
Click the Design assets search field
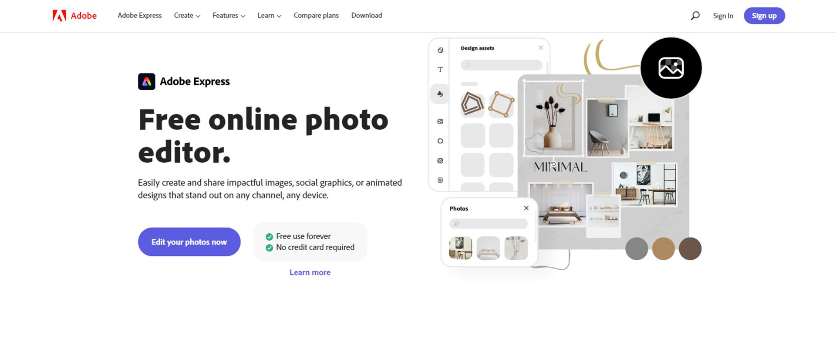(x=501, y=65)
